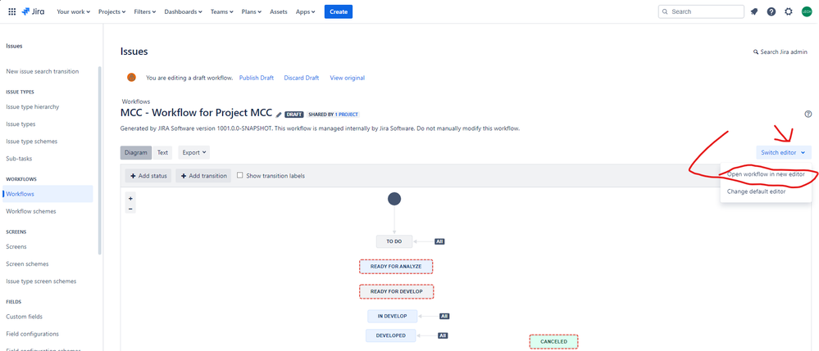Open the 1 PROJECT shared link
The image size is (819, 351).
(348, 115)
